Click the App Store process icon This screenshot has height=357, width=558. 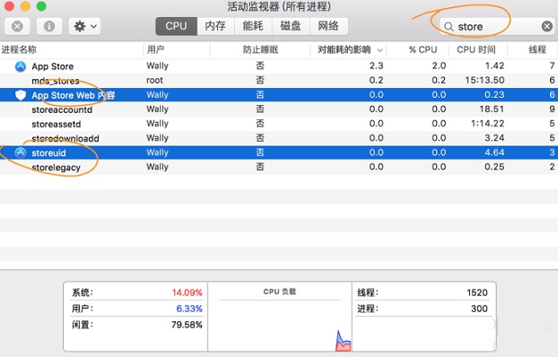click(x=21, y=66)
